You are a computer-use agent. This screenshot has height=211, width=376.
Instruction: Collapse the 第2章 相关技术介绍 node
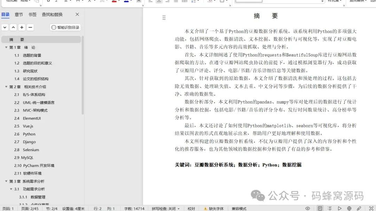click(6, 87)
